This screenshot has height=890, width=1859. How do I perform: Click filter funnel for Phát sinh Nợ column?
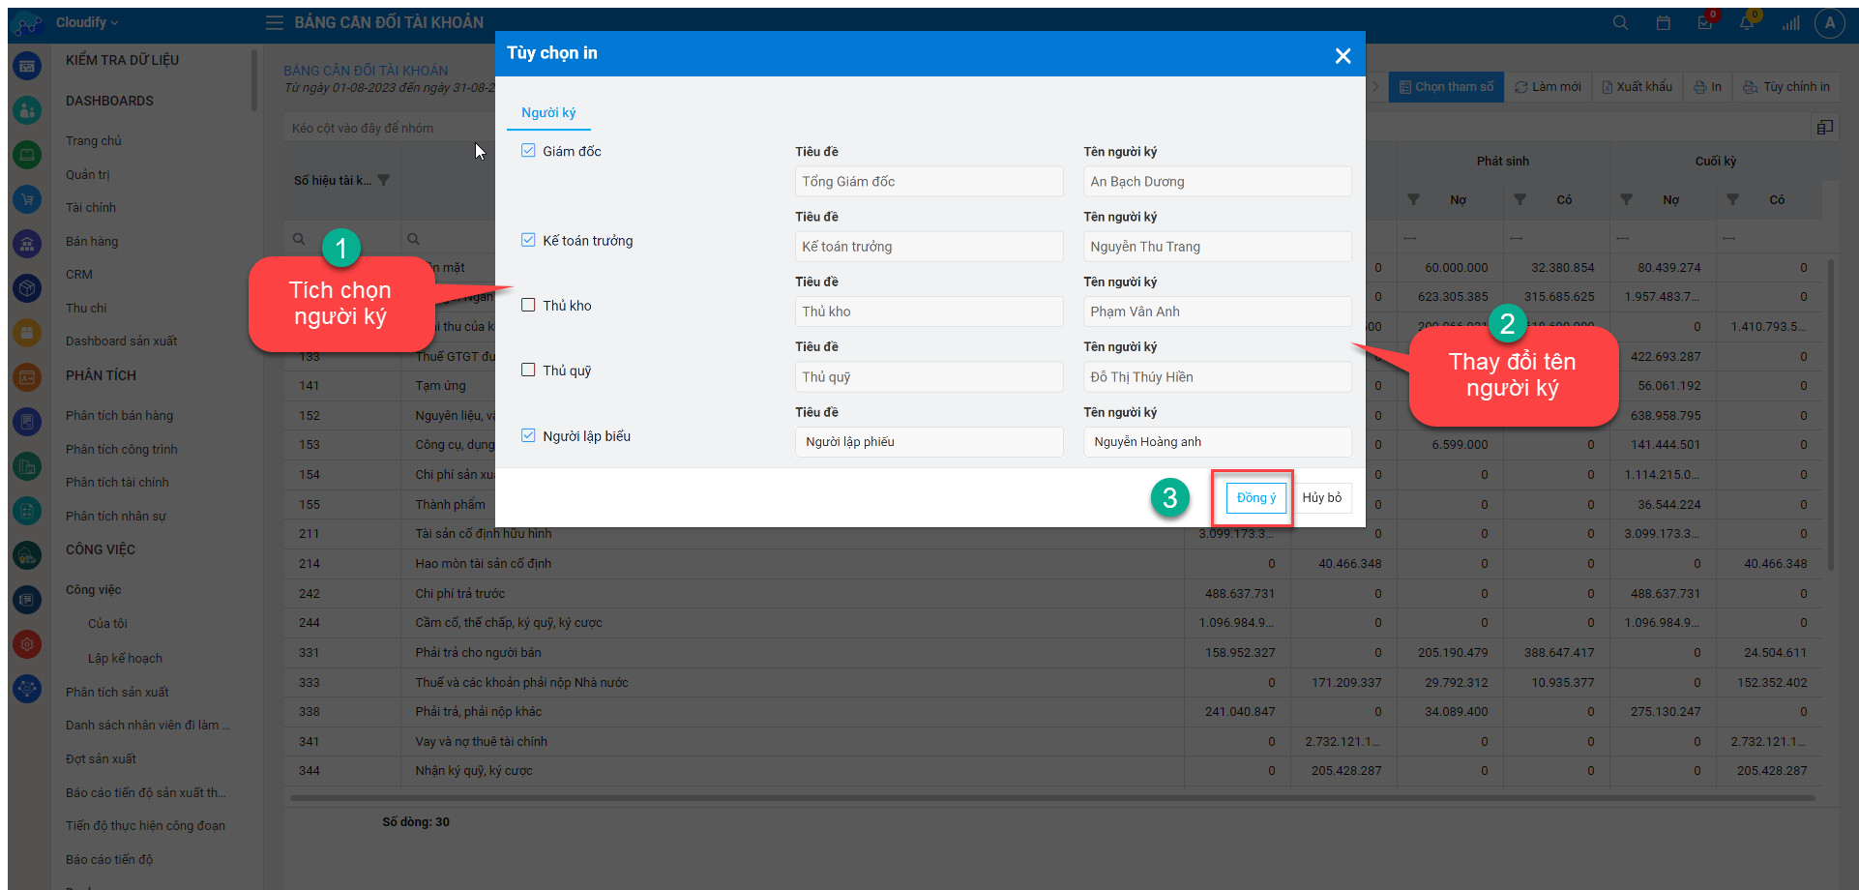(1414, 199)
